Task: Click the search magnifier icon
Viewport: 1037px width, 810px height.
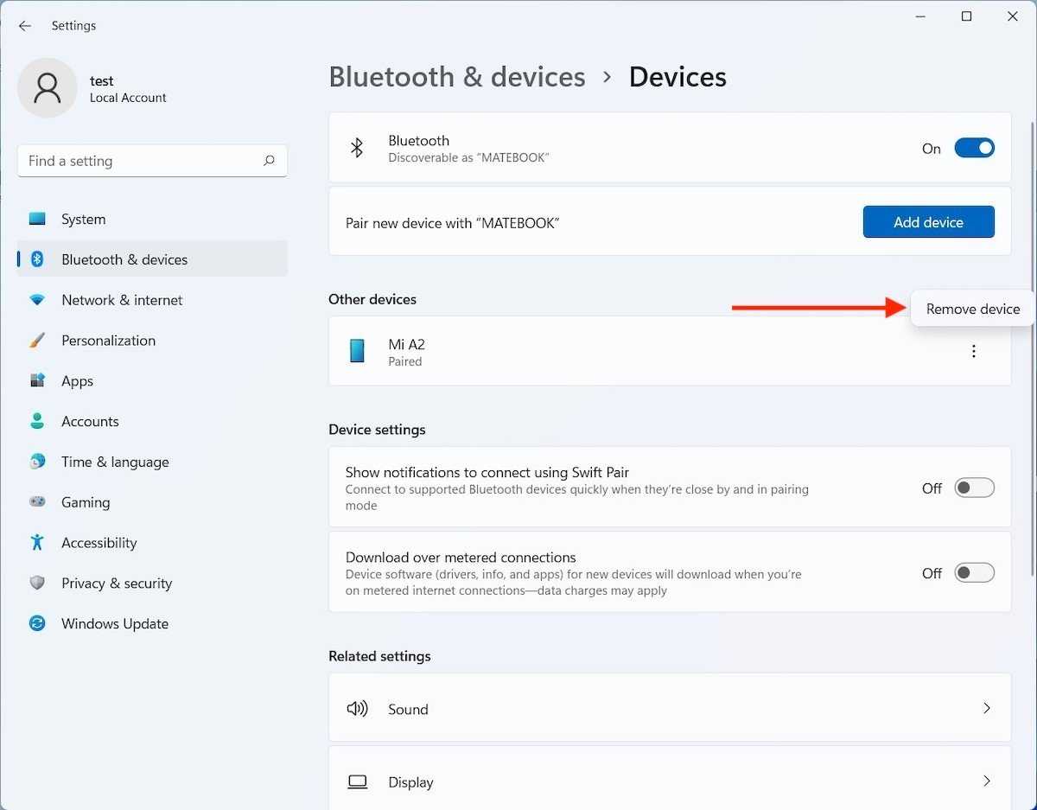Action: pyautogui.click(x=269, y=161)
